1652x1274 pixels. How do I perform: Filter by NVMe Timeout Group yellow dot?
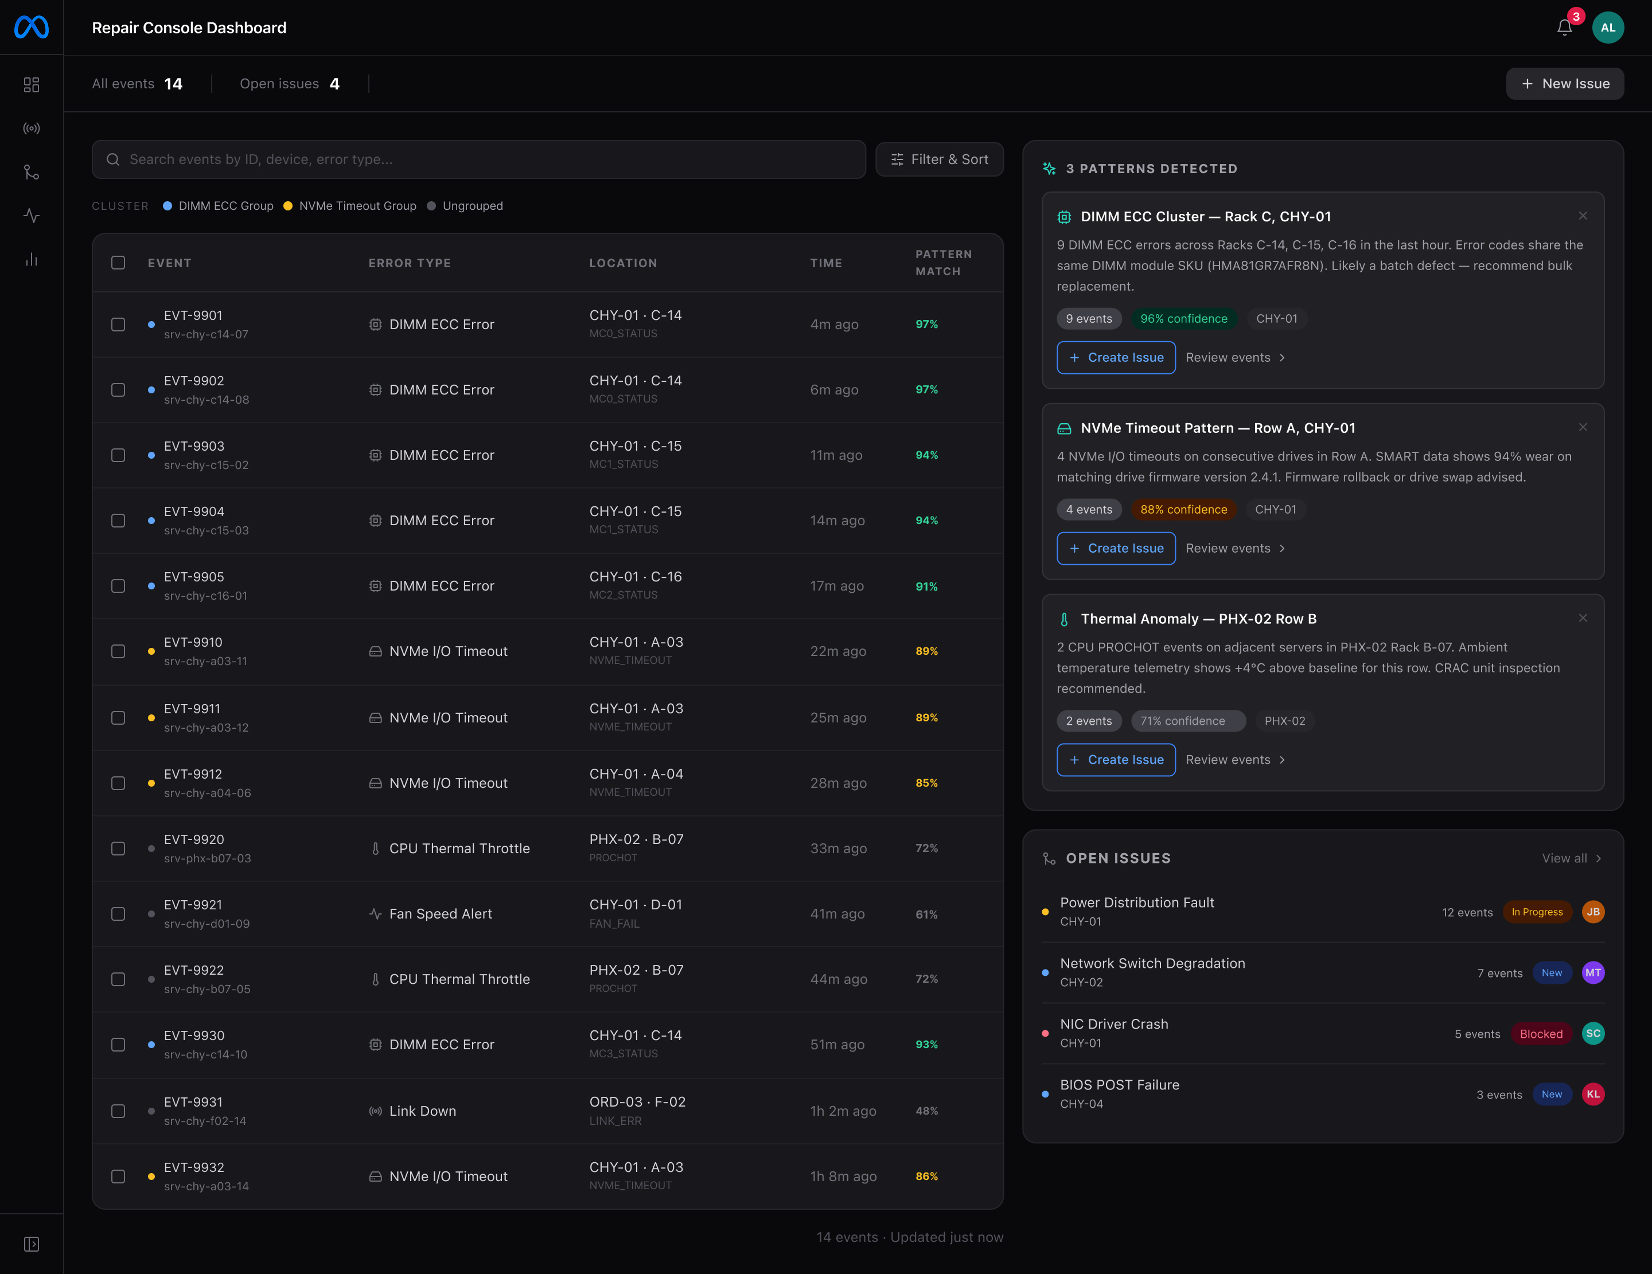[287, 206]
